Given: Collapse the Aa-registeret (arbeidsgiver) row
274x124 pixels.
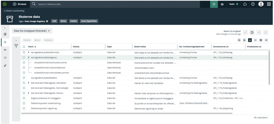Looking at the screenshot, I should coord(29,57).
